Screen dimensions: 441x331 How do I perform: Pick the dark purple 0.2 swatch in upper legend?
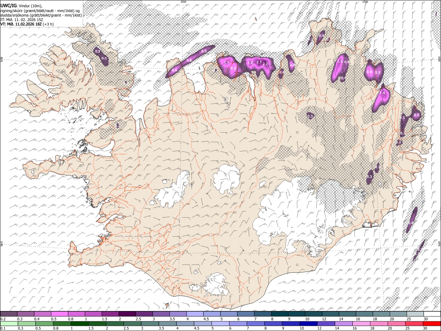click(x=9, y=314)
